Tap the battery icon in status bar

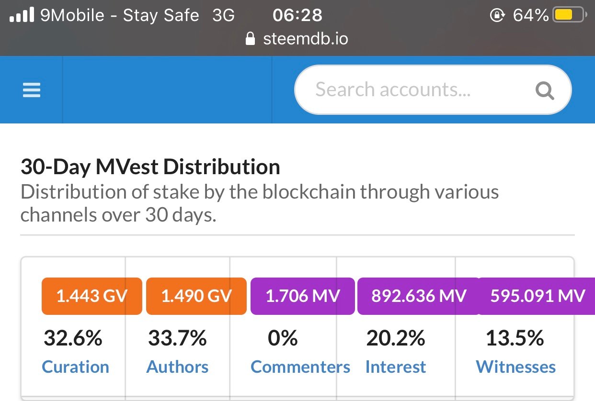[x=569, y=15]
